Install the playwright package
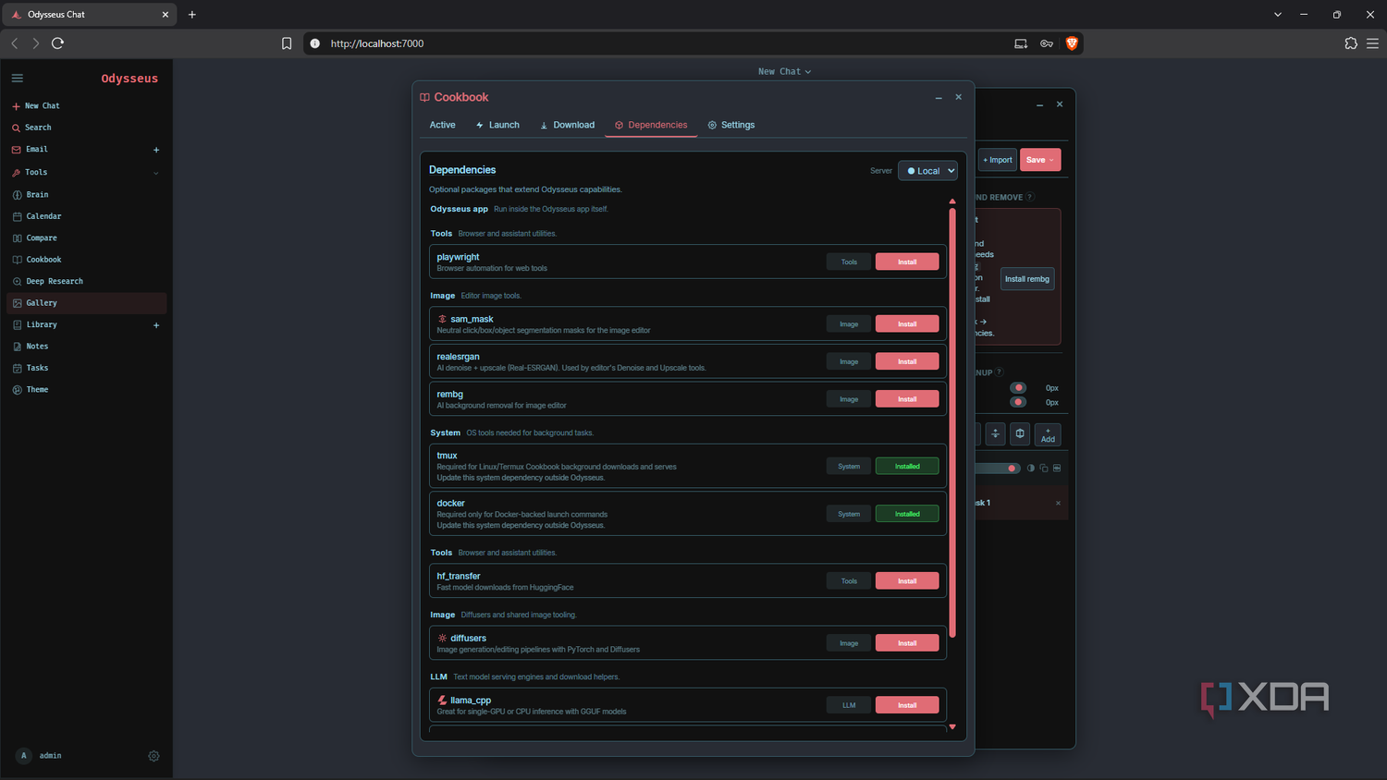Image resolution: width=1387 pixels, height=780 pixels. point(907,262)
